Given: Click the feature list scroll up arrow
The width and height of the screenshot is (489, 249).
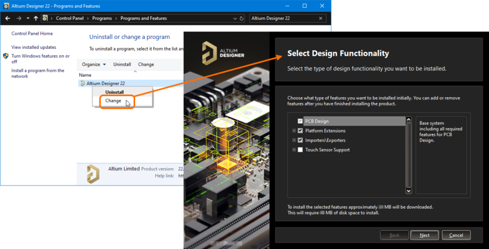Looking at the screenshot, I should pos(409,120).
